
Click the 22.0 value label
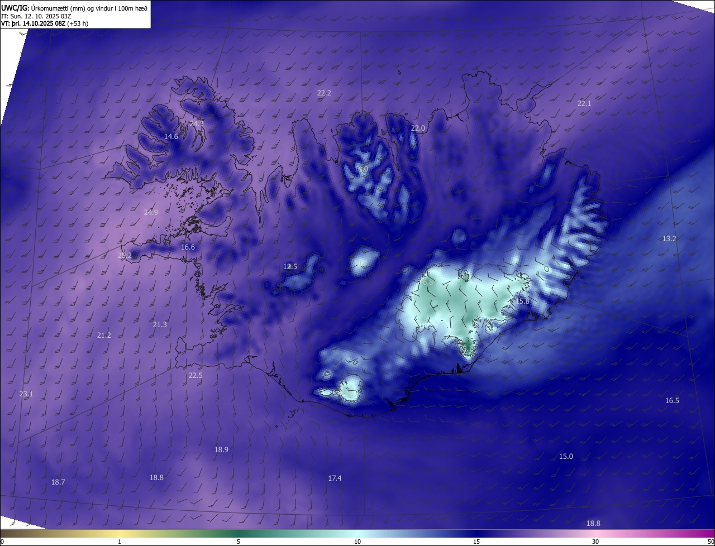point(418,128)
